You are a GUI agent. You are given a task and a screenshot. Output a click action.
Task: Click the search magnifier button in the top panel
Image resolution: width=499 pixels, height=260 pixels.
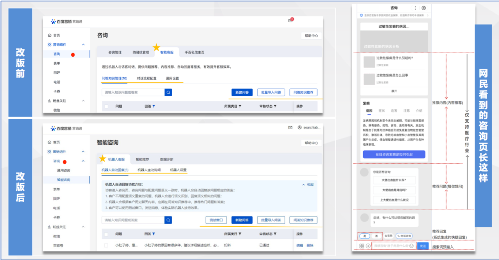(x=168, y=93)
